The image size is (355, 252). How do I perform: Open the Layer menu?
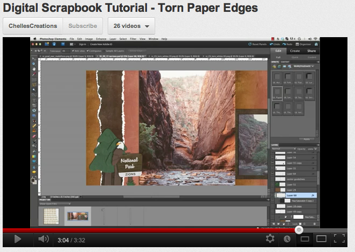click(113, 39)
